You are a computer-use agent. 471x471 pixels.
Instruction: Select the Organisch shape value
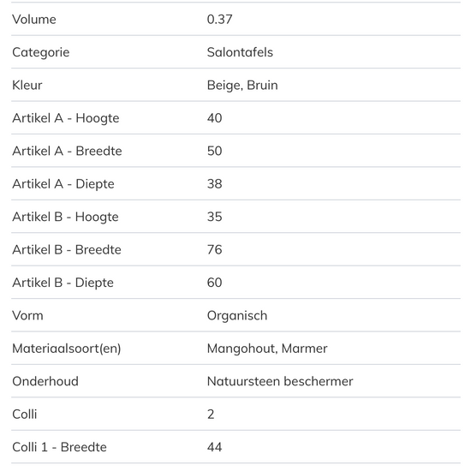pyautogui.click(x=237, y=316)
